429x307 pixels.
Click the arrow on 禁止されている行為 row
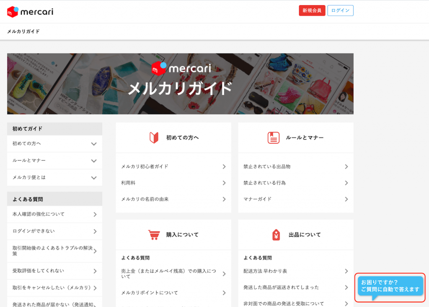click(346, 183)
